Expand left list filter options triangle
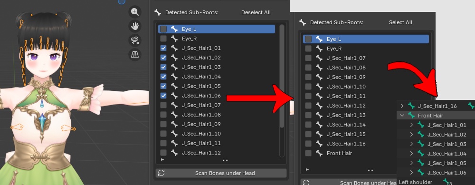The height and width of the screenshot is (185, 475). click(x=162, y=159)
